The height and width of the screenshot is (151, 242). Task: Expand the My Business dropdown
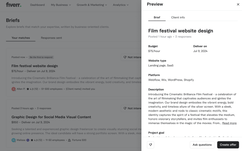(x=61, y=5)
